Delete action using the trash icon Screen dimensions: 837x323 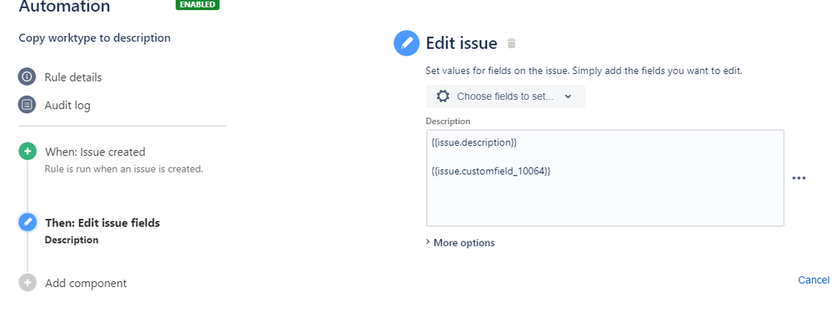[x=512, y=44]
